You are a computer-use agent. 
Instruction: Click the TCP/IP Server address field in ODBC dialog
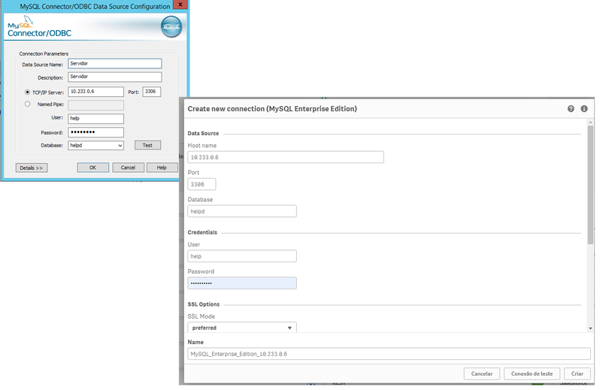tap(95, 92)
